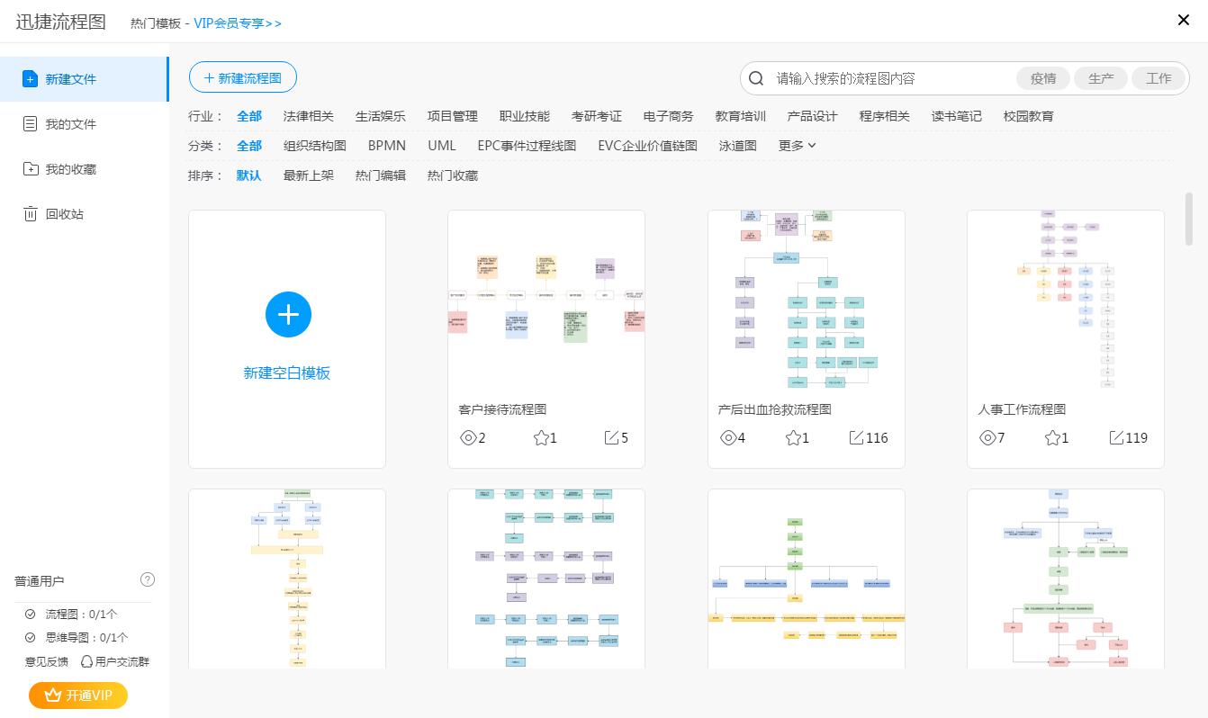Switch to 最新上架 sorting tab

308,175
